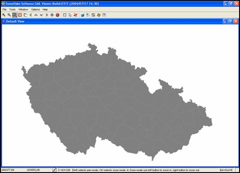Pan the map down using arrow icon

(42, 15)
